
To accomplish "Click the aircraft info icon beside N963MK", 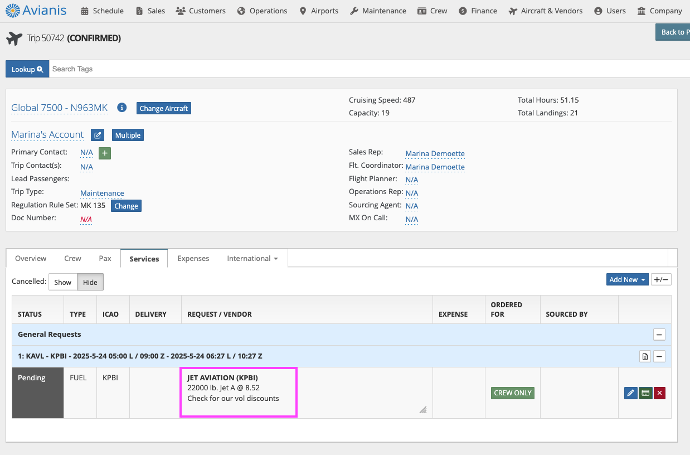I will point(122,108).
